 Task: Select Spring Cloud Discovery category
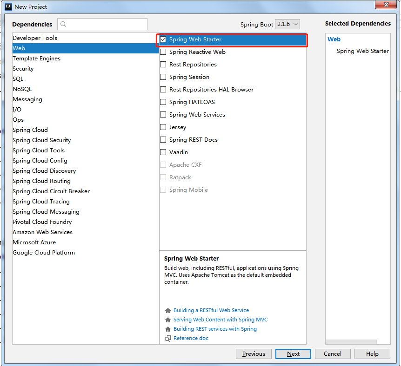[86, 170]
